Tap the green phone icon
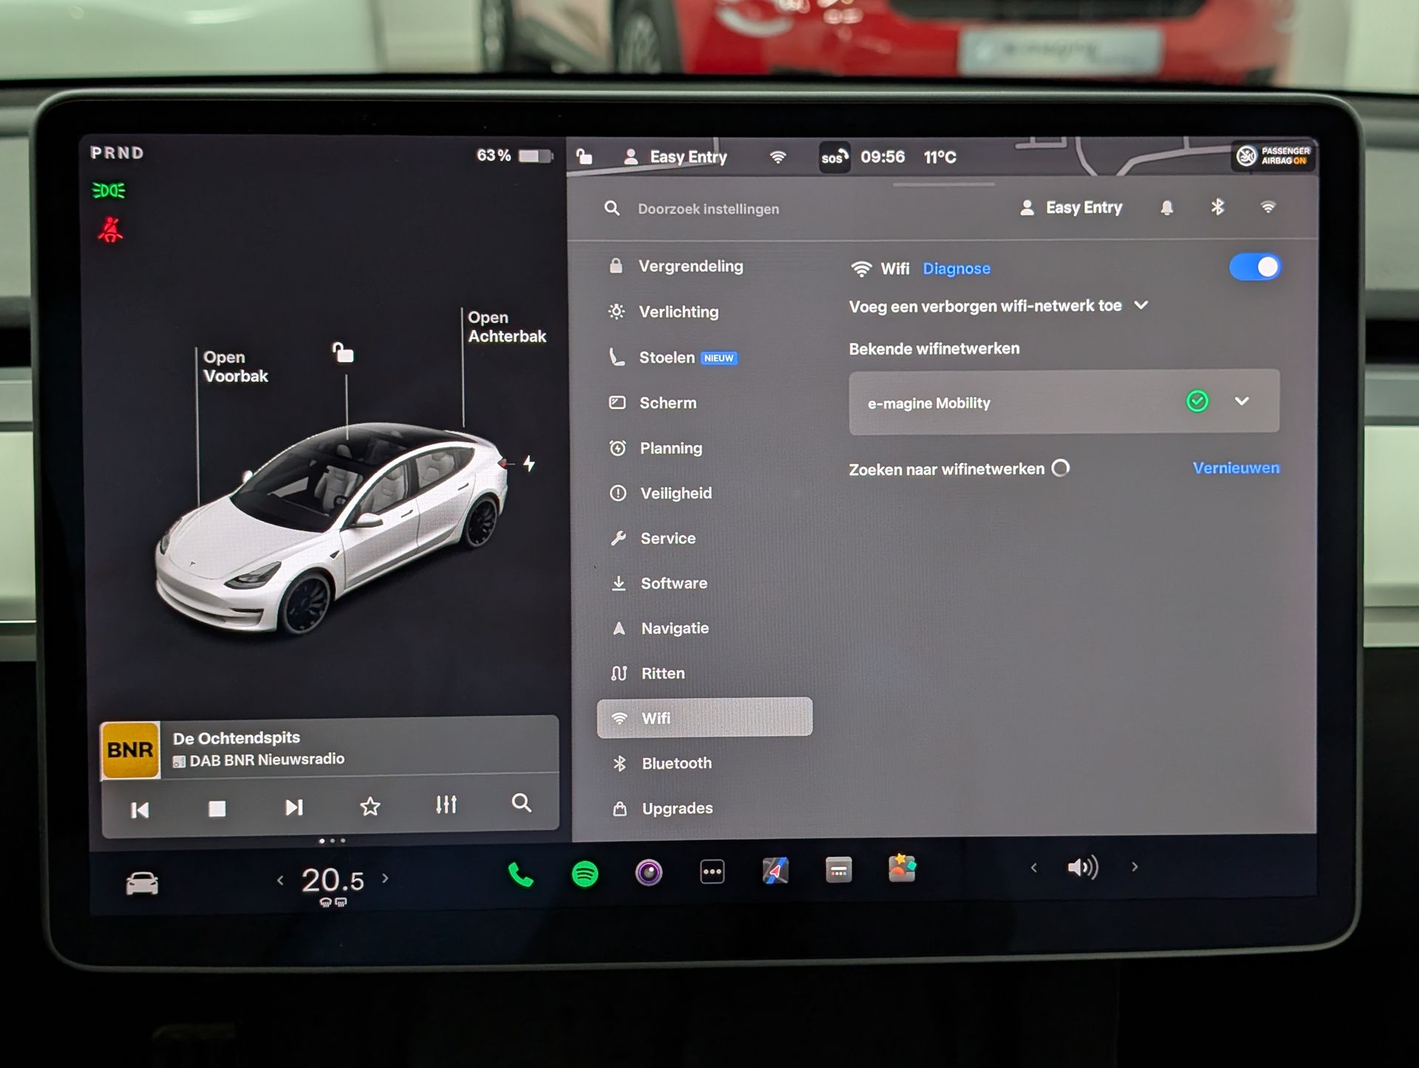The image size is (1419, 1068). [x=520, y=874]
